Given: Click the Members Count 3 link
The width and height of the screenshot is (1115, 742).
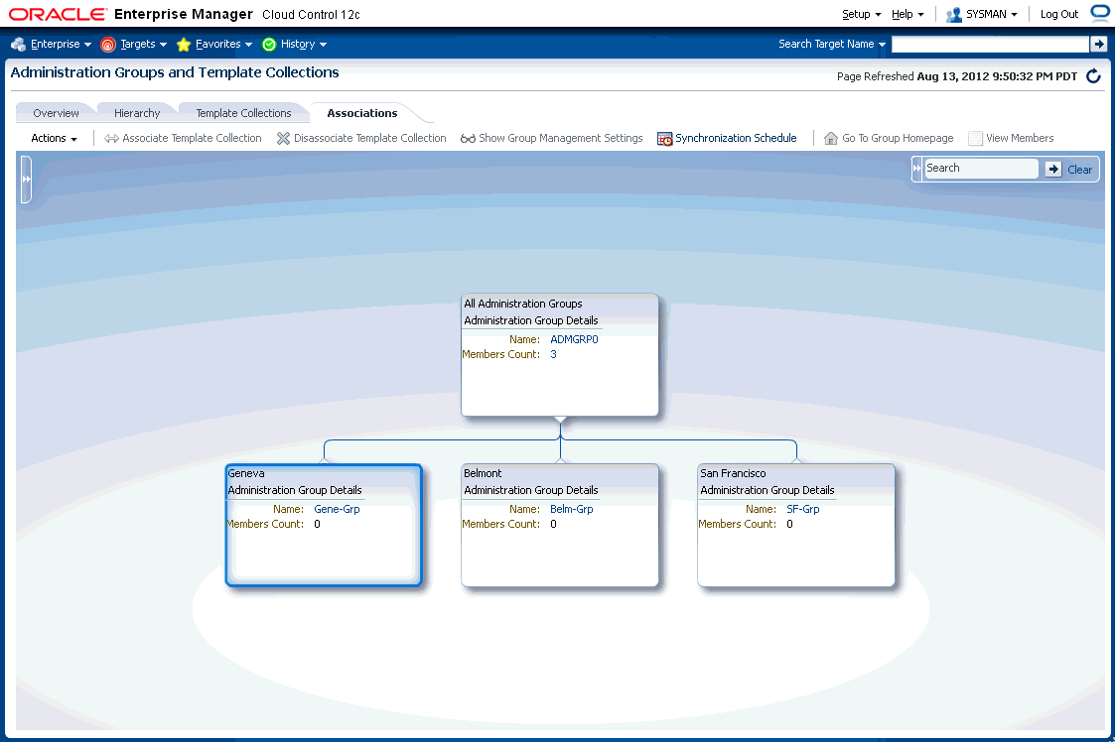Looking at the screenshot, I should 553,355.
